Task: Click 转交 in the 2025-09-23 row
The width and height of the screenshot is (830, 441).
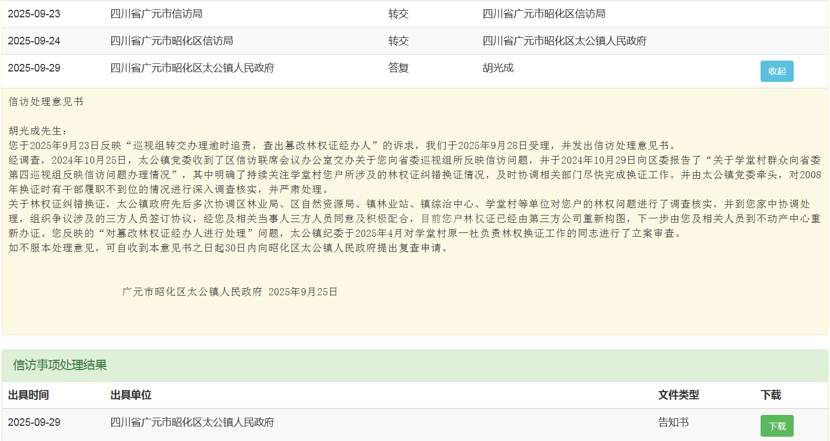Action: (398, 14)
